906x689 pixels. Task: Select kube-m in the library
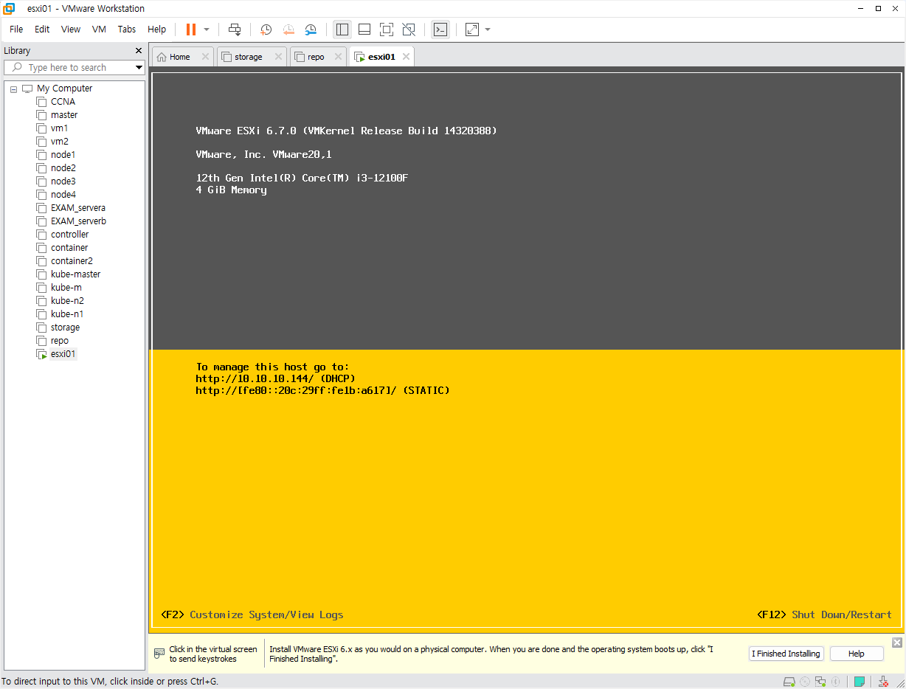tap(66, 288)
